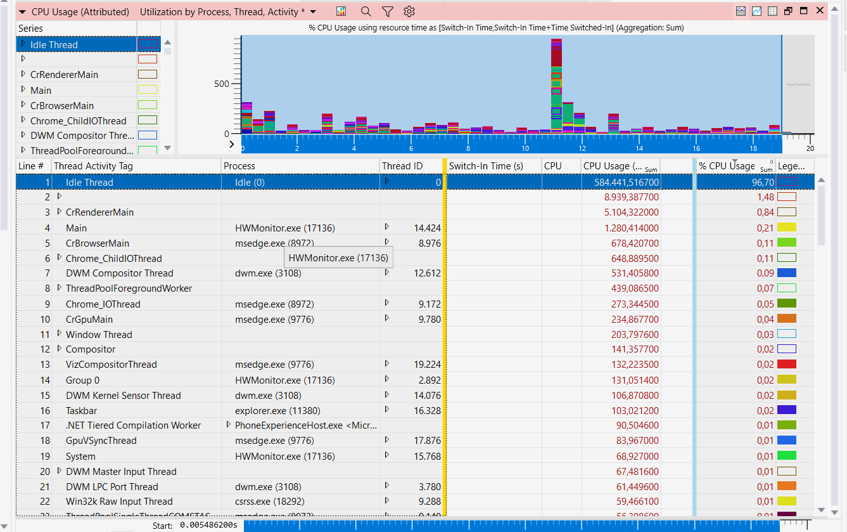Screen dimensions: 847x532
Task: Toggle the legend swatch for System row
Action: point(787,455)
